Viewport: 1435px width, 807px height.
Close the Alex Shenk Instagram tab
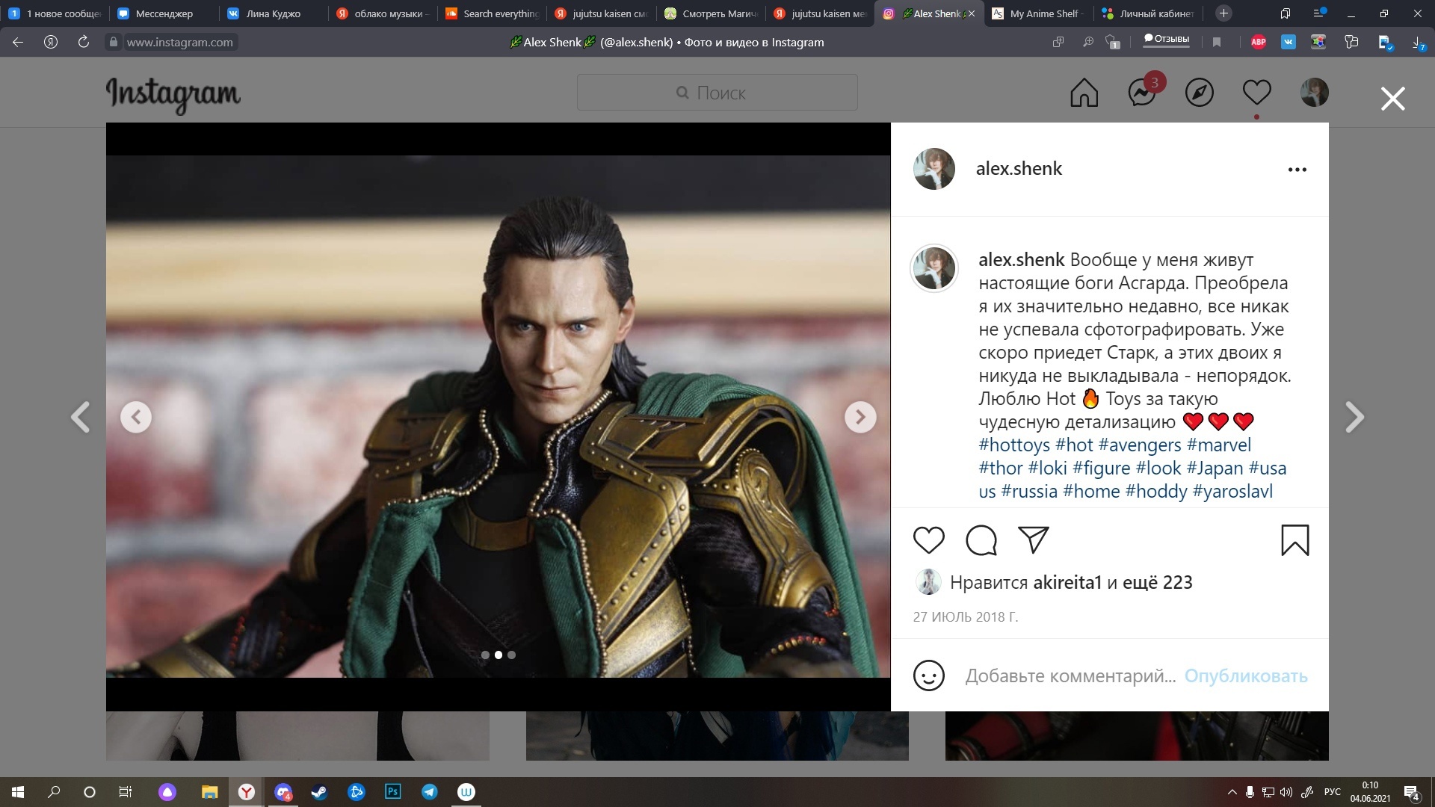point(971,13)
